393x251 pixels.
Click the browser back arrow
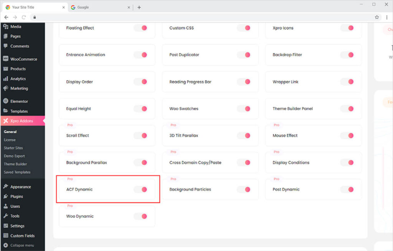[6, 17]
